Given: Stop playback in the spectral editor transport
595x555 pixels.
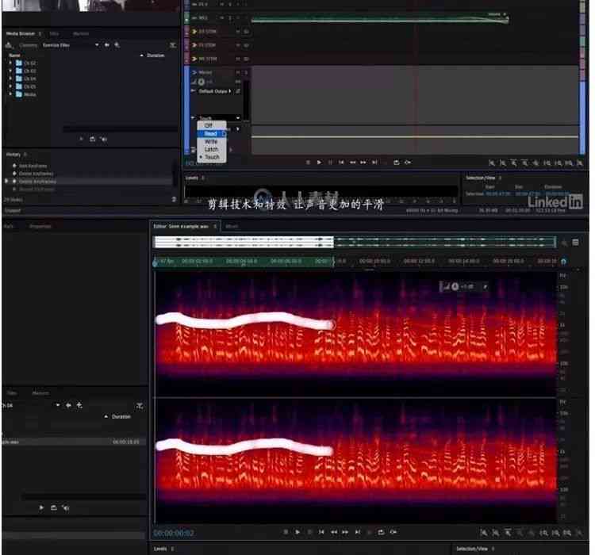Looking at the screenshot, I should tap(286, 532).
